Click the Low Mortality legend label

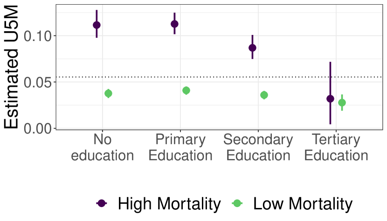303,204
